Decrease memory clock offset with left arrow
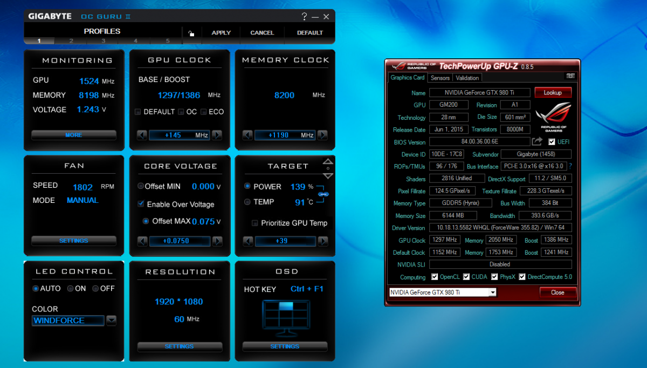Image resolution: width=647 pixels, height=368 pixels. coord(247,135)
